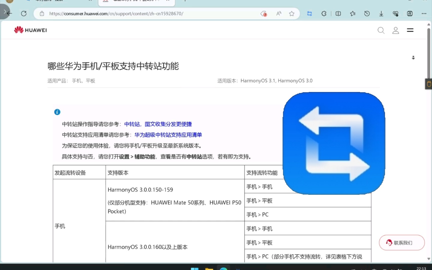Open the Edge sidebar tab at right edge

click(x=428, y=84)
